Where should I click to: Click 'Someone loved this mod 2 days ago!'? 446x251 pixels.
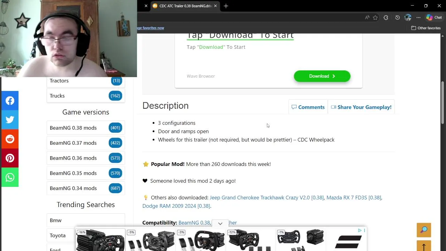pos(193,181)
